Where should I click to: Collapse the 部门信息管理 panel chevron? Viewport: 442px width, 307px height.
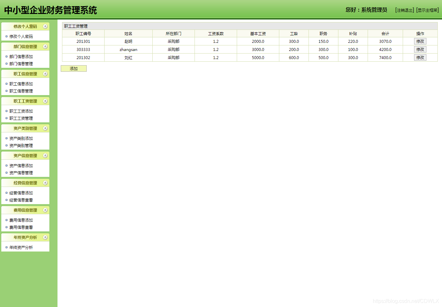coord(45,47)
